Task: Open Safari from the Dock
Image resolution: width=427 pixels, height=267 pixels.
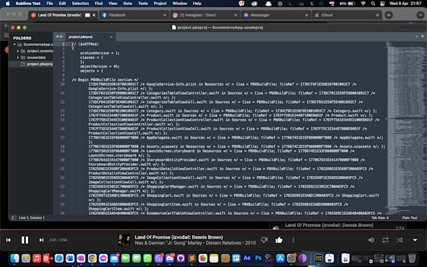Action: click(x=59, y=258)
